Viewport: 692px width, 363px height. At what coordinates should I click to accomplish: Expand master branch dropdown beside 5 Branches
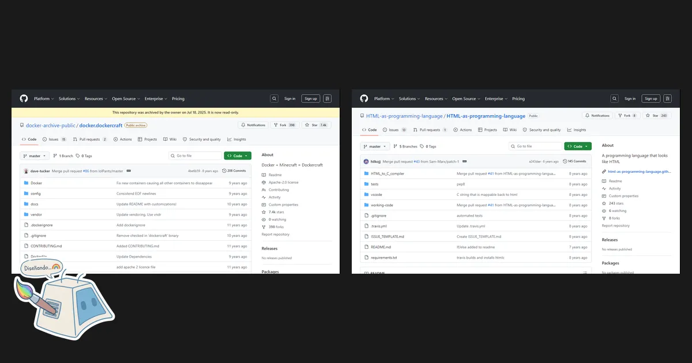pos(375,146)
